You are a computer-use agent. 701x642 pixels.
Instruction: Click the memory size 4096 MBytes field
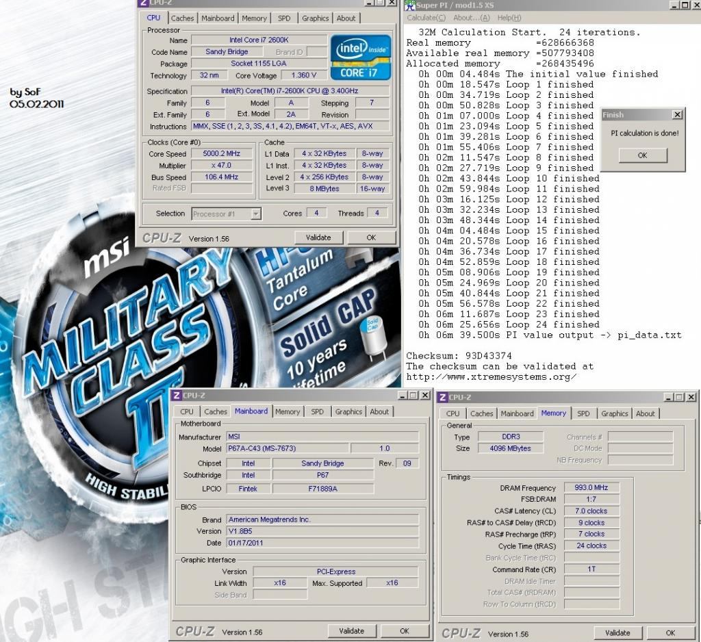pos(511,448)
